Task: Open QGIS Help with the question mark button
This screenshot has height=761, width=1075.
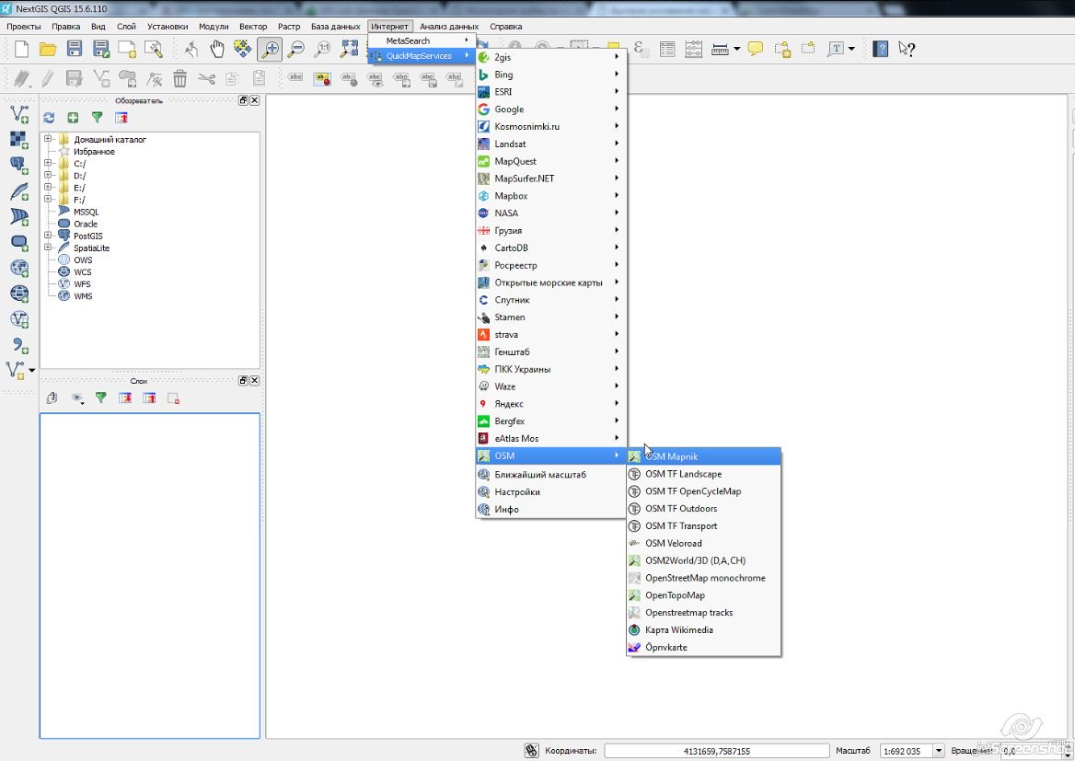Action: pos(881,48)
